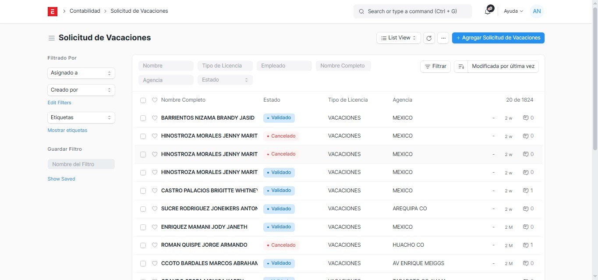
Task: Check the select-all header checkbox
Action: pos(143,100)
